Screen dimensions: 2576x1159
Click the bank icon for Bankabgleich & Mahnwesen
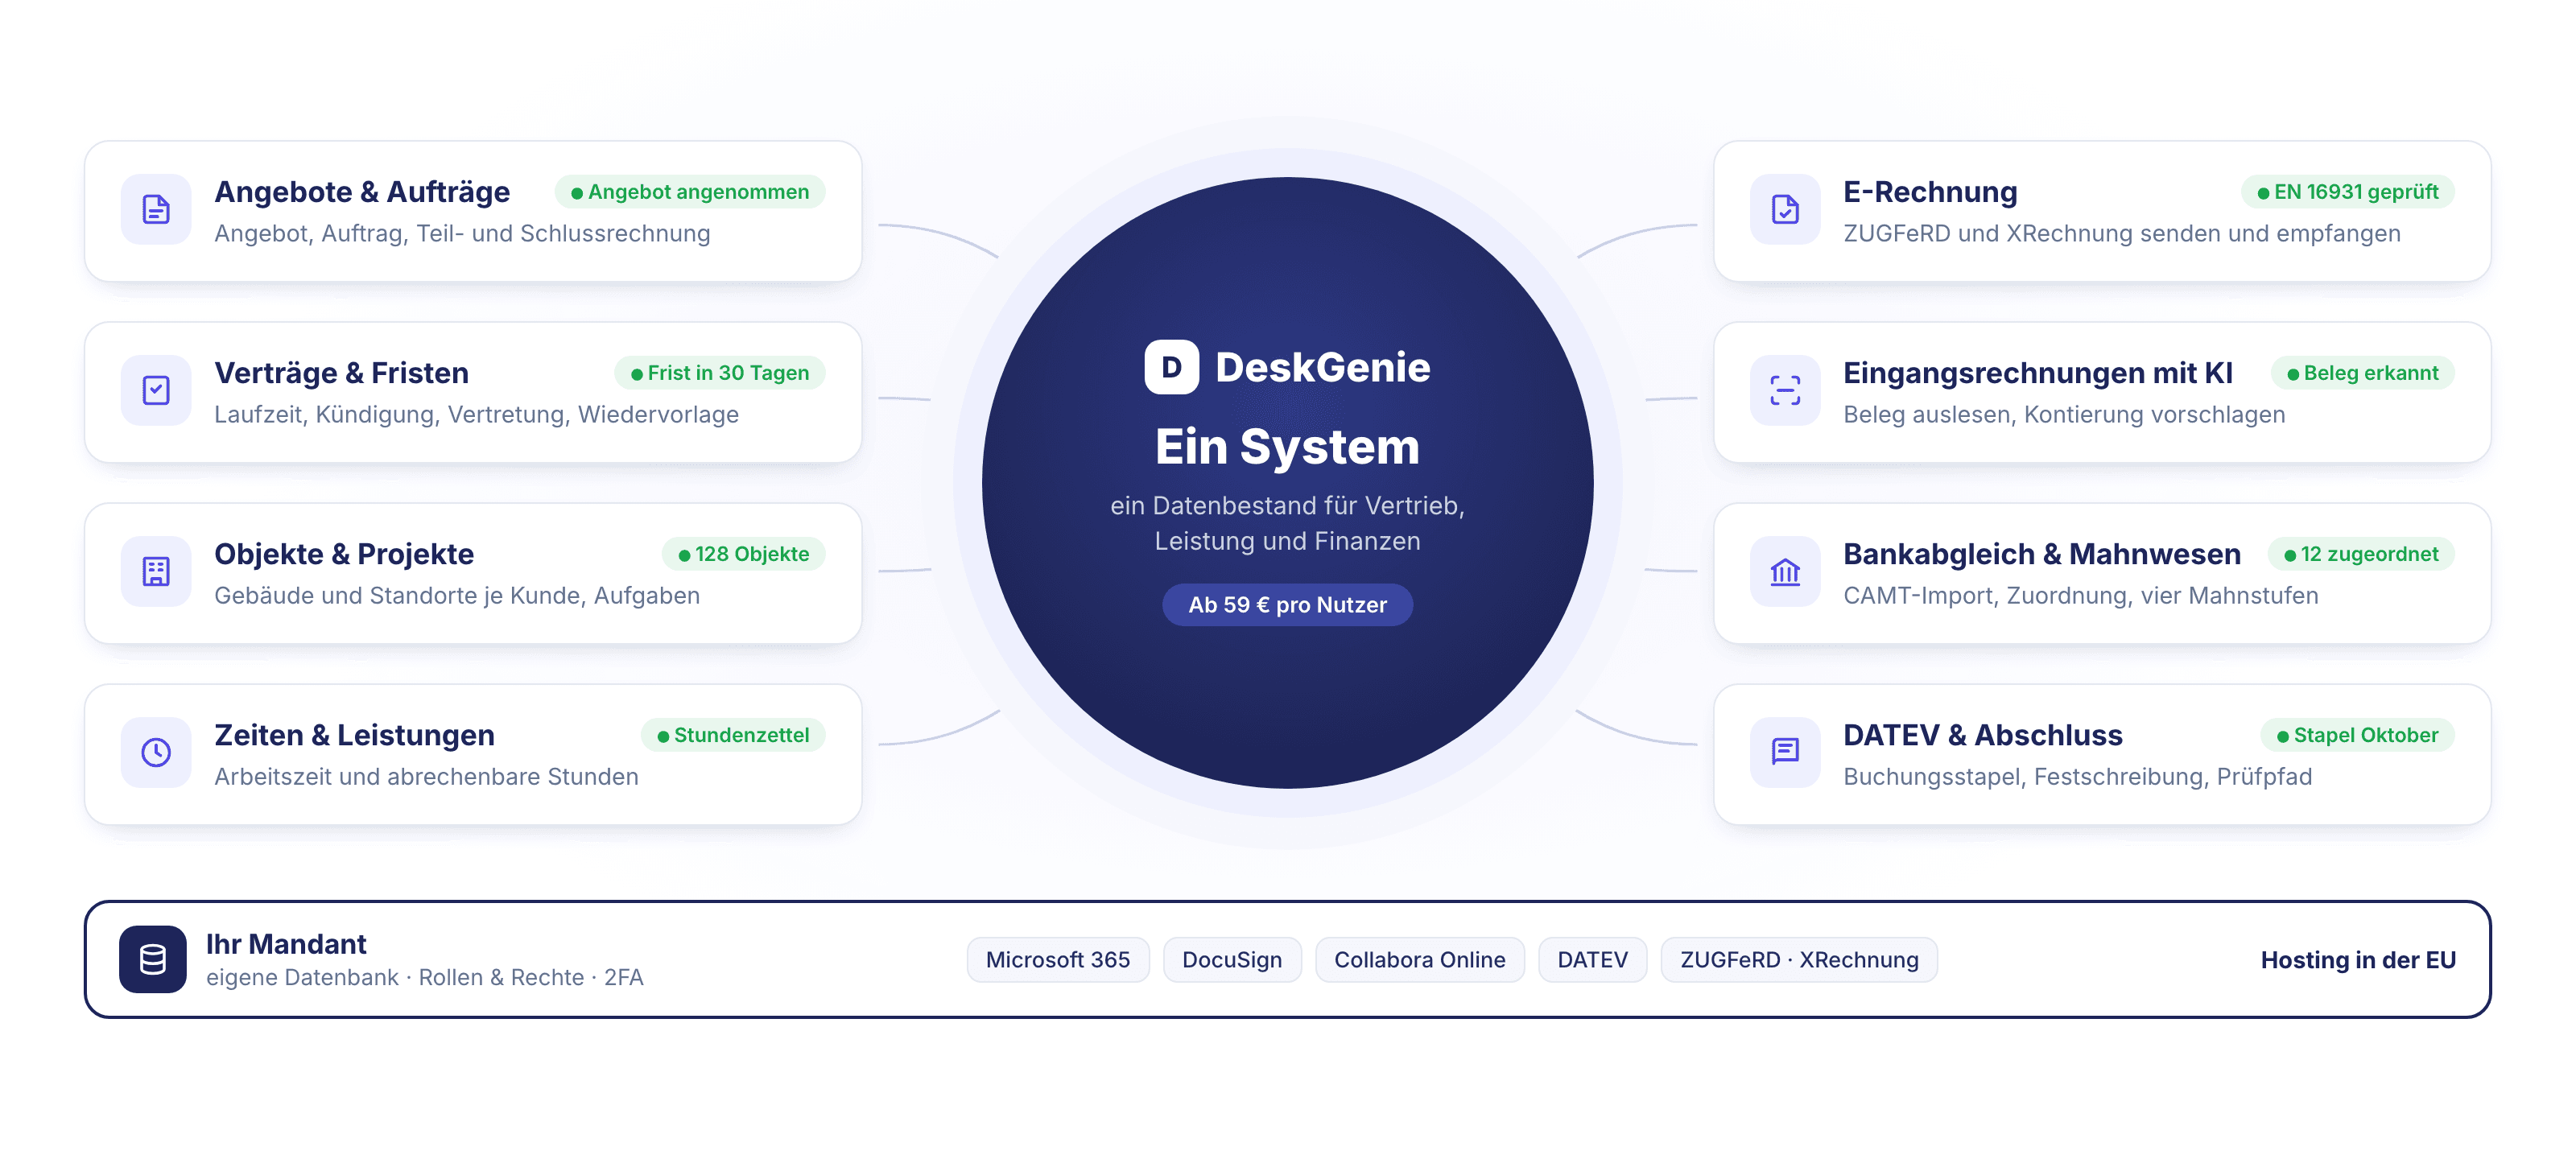1785,571
